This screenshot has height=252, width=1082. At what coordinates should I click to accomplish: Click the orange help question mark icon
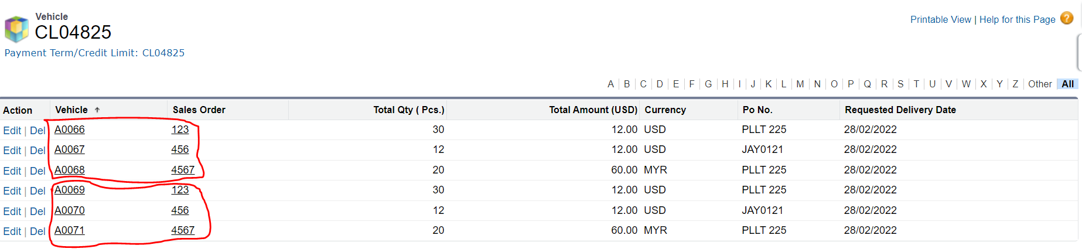[x=1067, y=19]
